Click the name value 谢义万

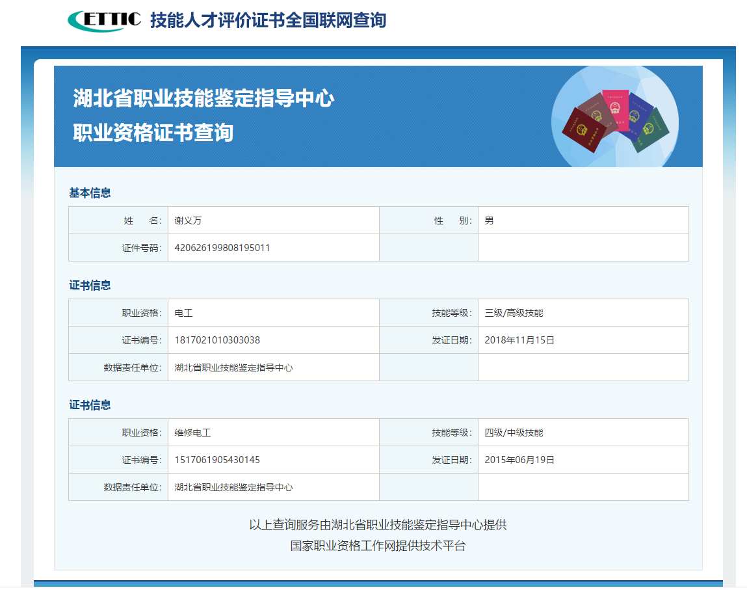pyautogui.click(x=189, y=221)
